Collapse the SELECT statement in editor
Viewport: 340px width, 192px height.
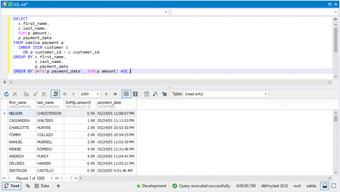11,19
